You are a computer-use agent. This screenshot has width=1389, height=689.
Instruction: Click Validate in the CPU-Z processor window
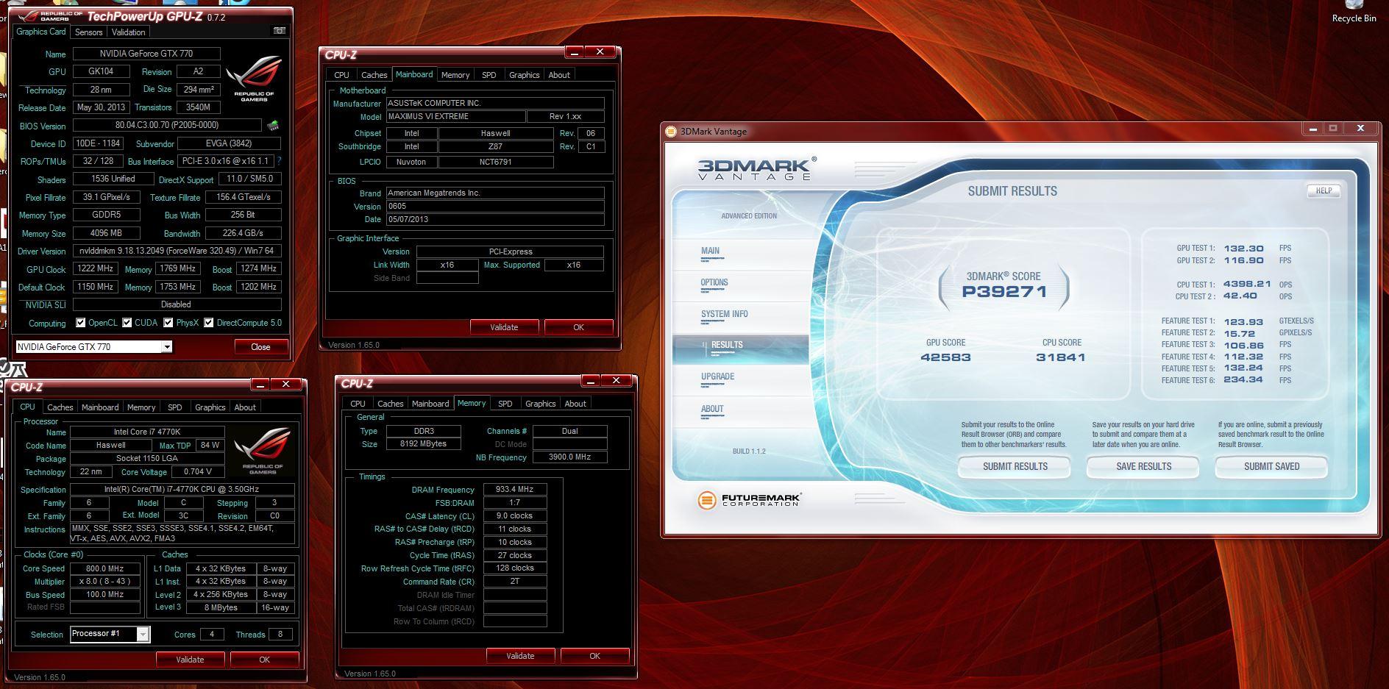tap(190, 660)
